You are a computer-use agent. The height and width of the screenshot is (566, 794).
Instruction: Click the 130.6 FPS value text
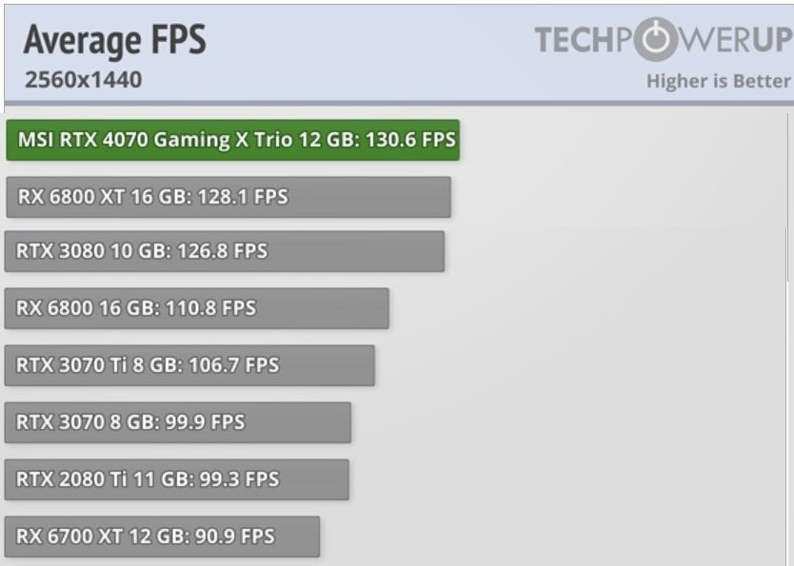(410, 140)
